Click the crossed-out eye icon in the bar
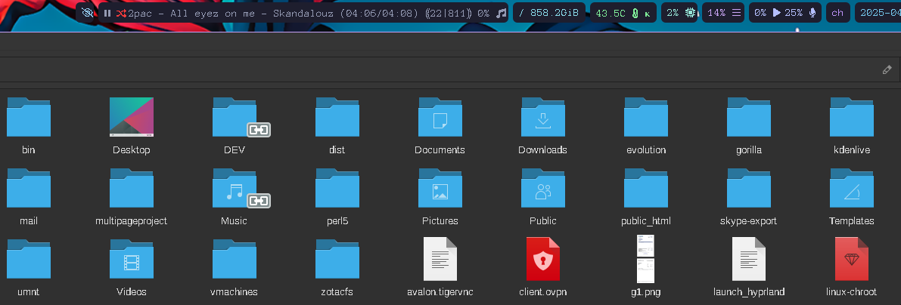Viewport: 901px width, 305px height. [x=88, y=14]
